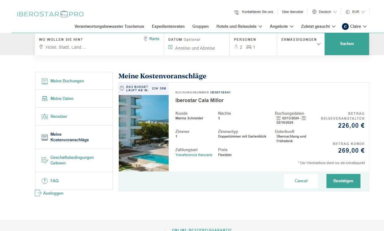384x231 pixels.
Task: Click the 269,00 € customer amount
Action: click(351, 151)
